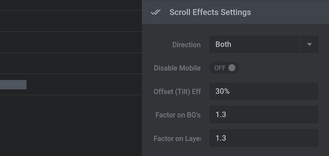This screenshot has width=329, height=156.
Task: Click the Factor on Layer input field
Action: point(264,138)
